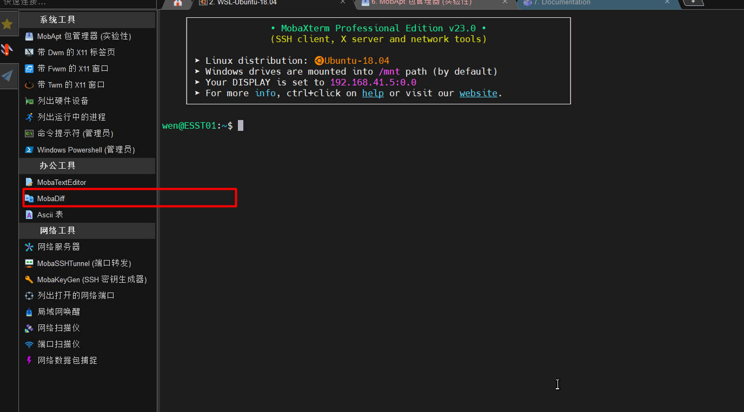Image resolution: width=744 pixels, height=412 pixels.
Task: Launch 命令提示符 (管理员) command prompt
Action: (75, 134)
